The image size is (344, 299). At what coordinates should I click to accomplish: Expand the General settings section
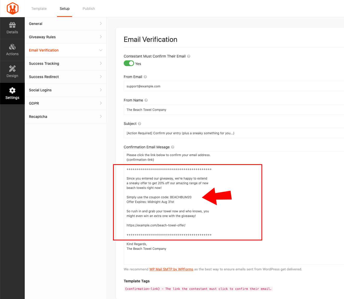65,24
